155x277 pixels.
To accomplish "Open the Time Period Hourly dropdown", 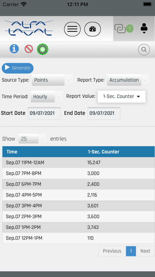I will point(47,97).
